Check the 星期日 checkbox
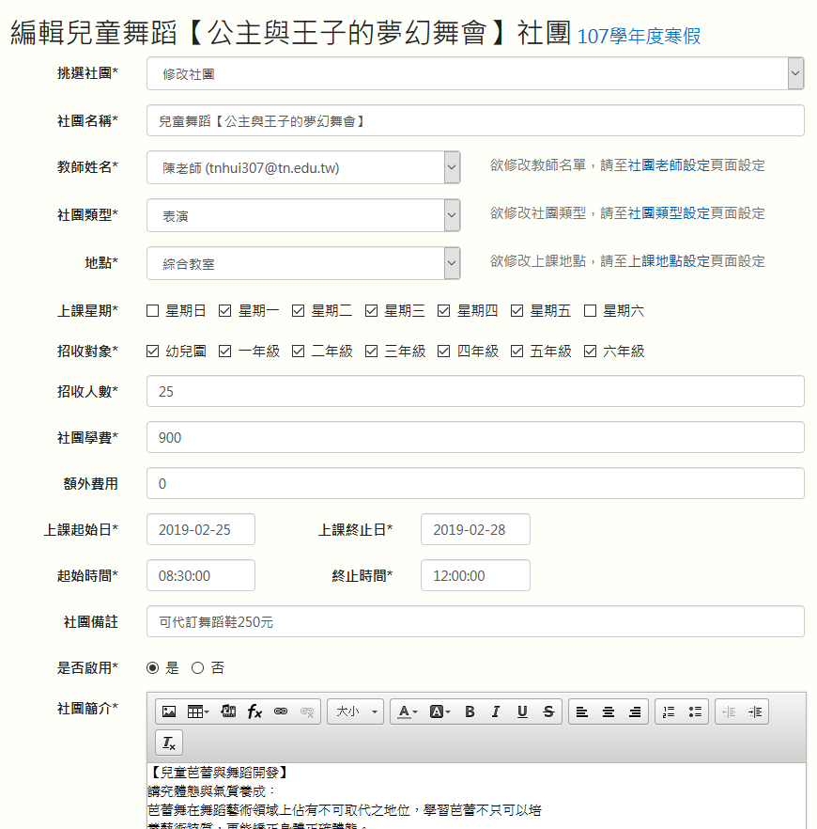817x829 pixels. point(153,311)
